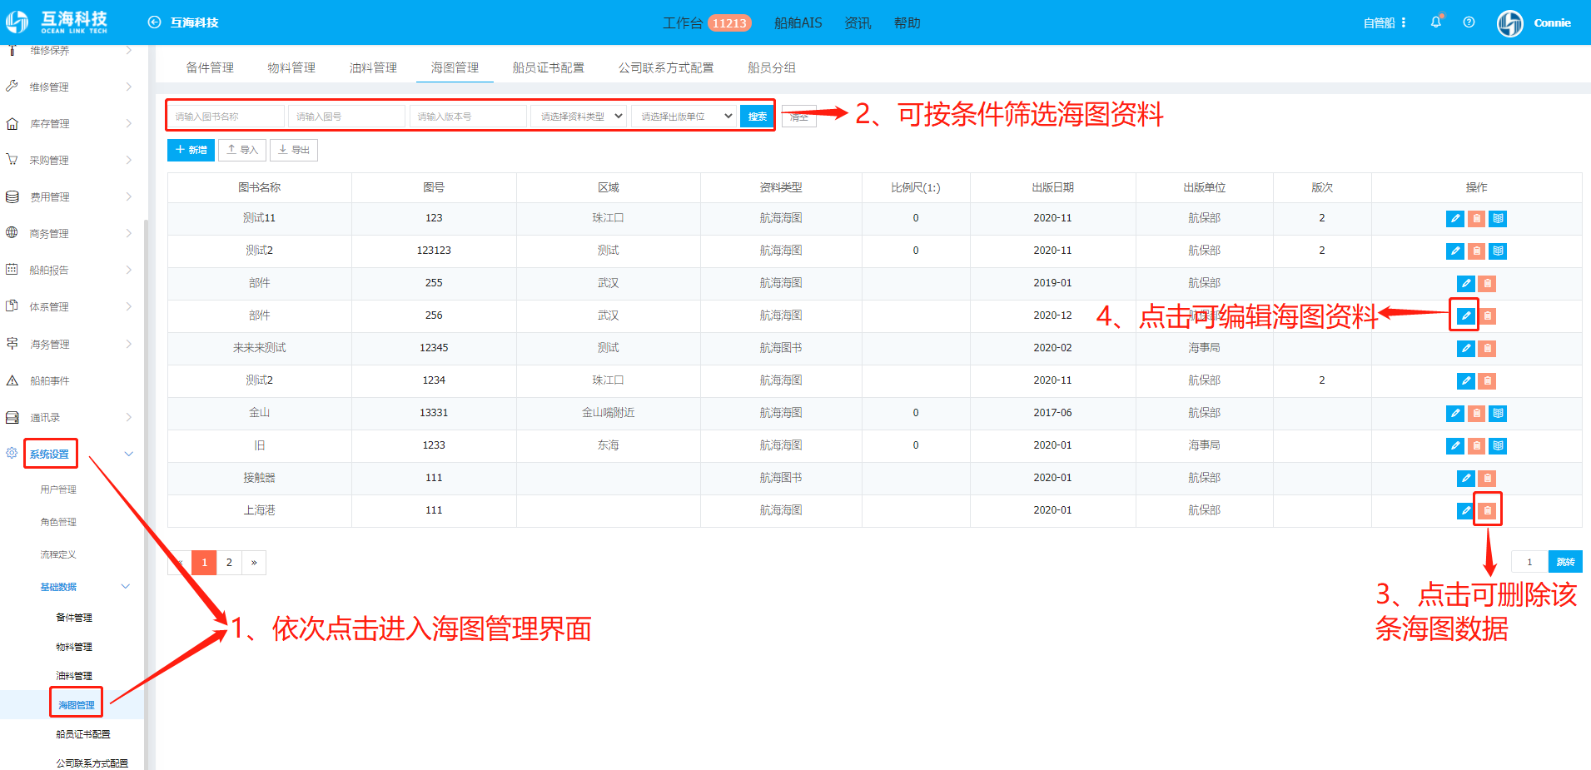Open 资讯 in the top navigation
This screenshot has height=770, width=1591.
858,22
